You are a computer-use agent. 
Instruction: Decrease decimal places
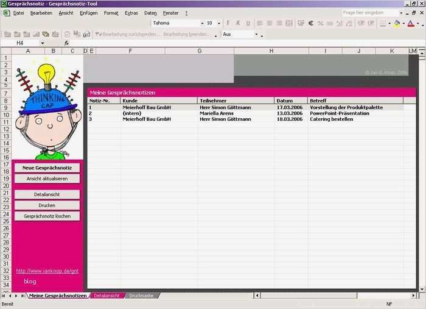click(349, 23)
